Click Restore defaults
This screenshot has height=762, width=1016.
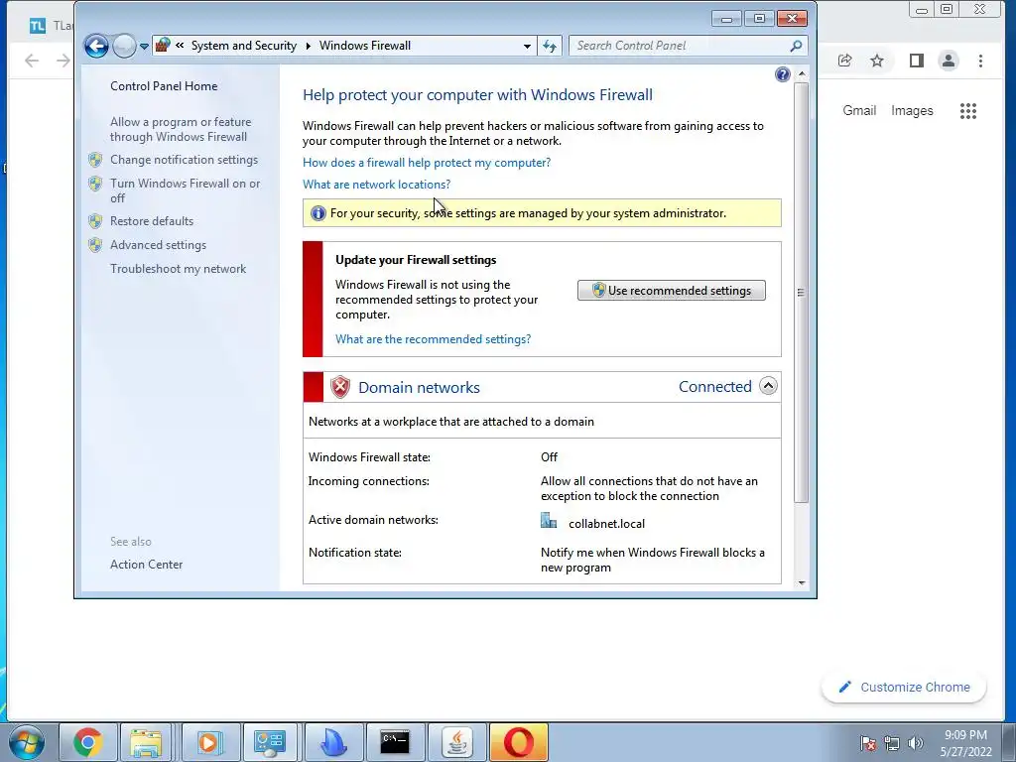coord(152,221)
